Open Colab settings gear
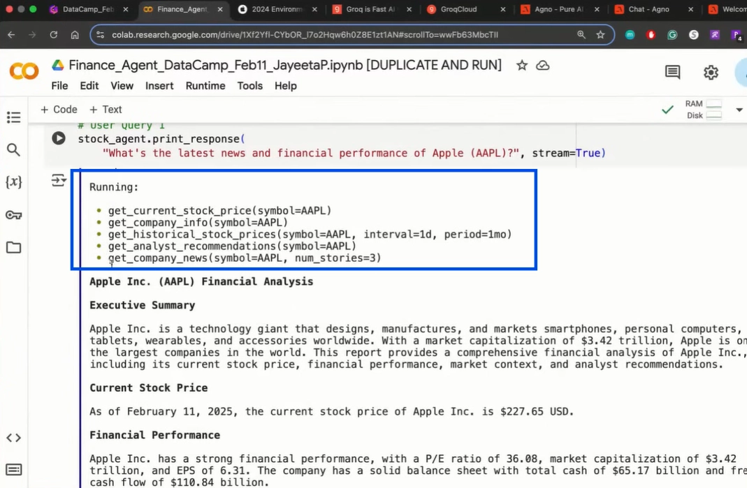The height and width of the screenshot is (488, 747). pyautogui.click(x=711, y=73)
